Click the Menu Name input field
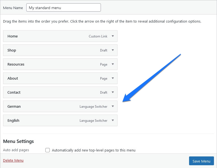 coord(64,8)
